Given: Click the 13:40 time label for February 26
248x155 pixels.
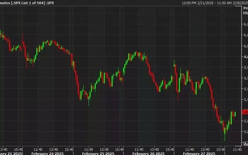Looking at the screenshot, I should pos(154,149).
